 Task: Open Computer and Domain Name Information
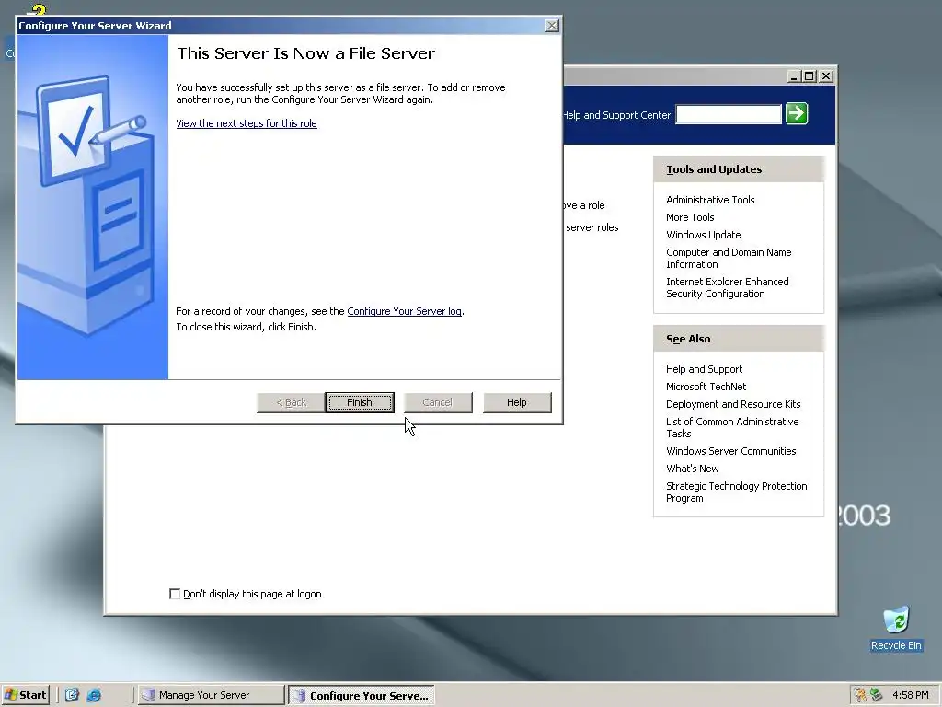(729, 258)
